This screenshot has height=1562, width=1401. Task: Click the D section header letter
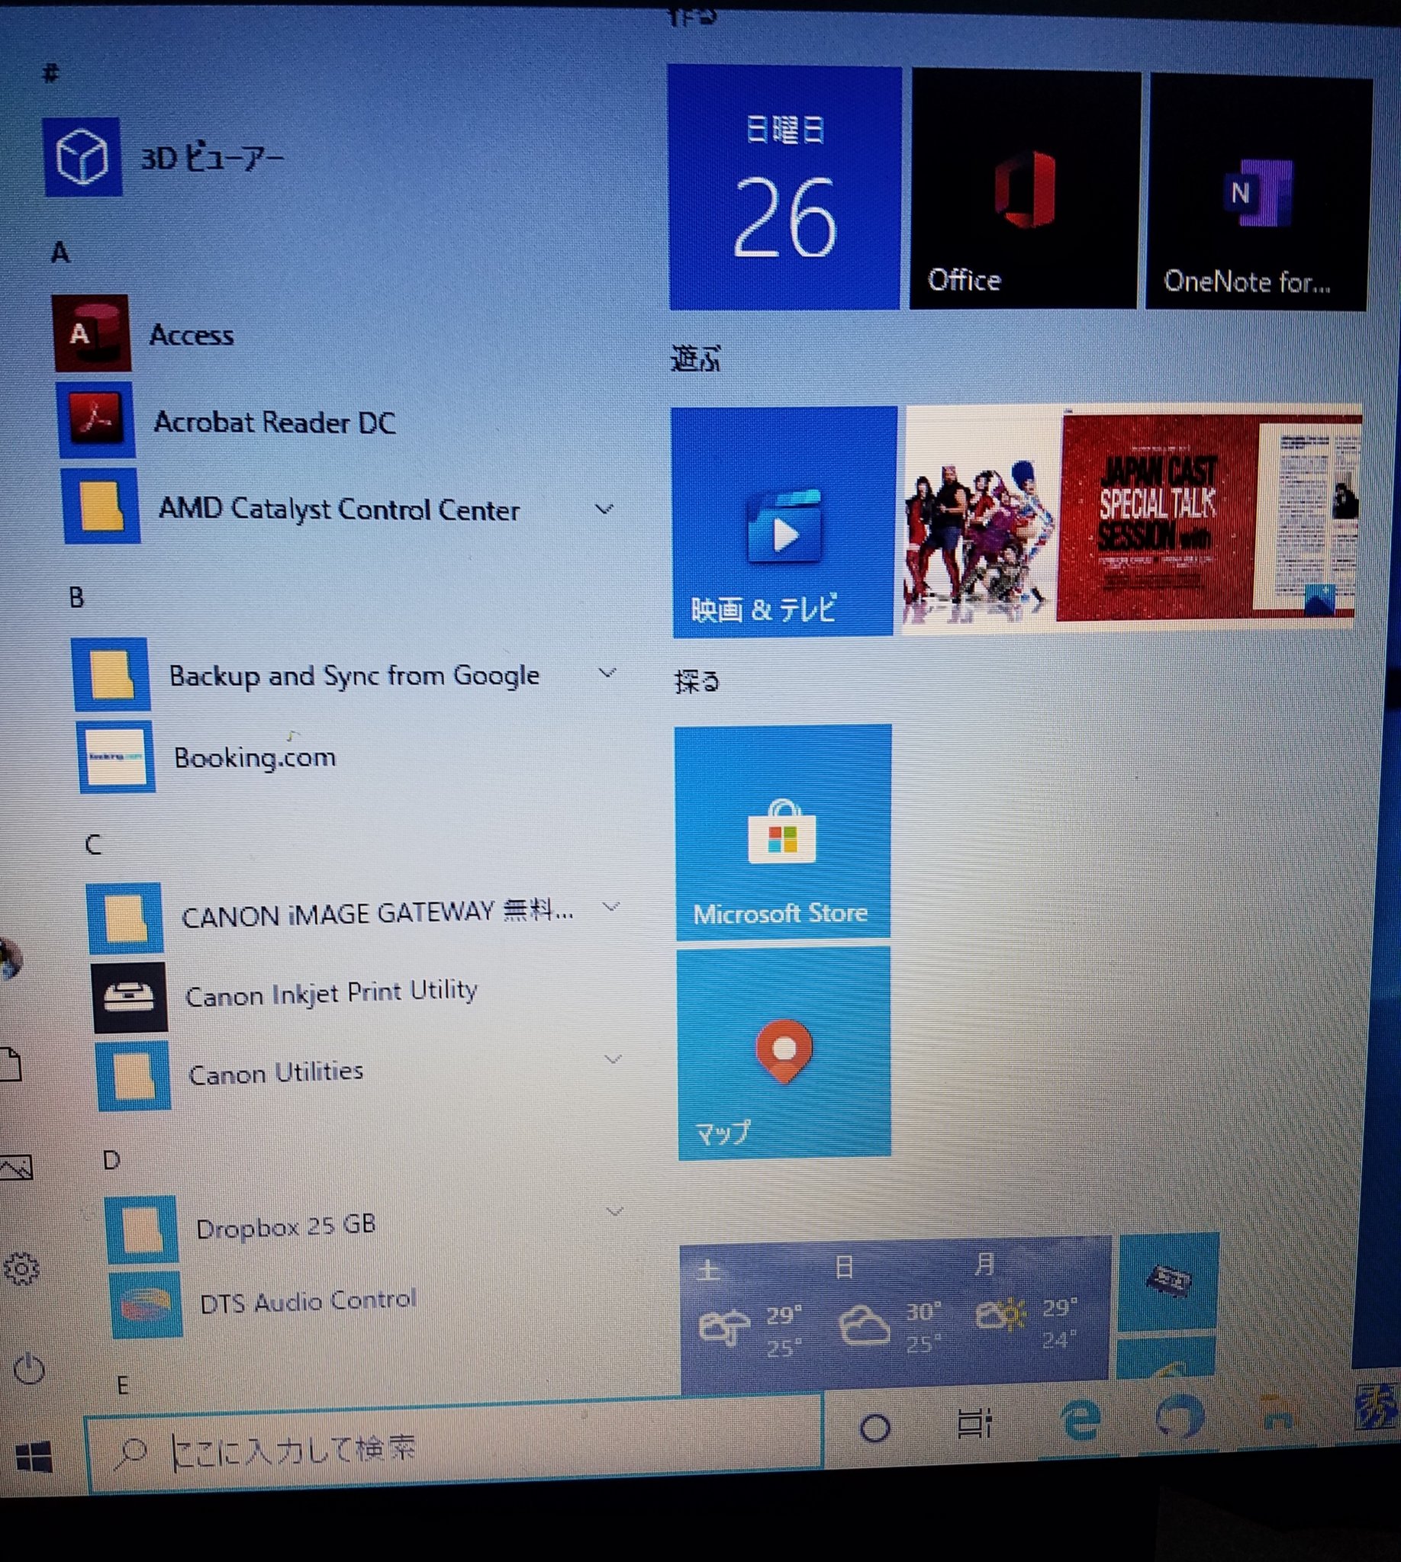(111, 1160)
